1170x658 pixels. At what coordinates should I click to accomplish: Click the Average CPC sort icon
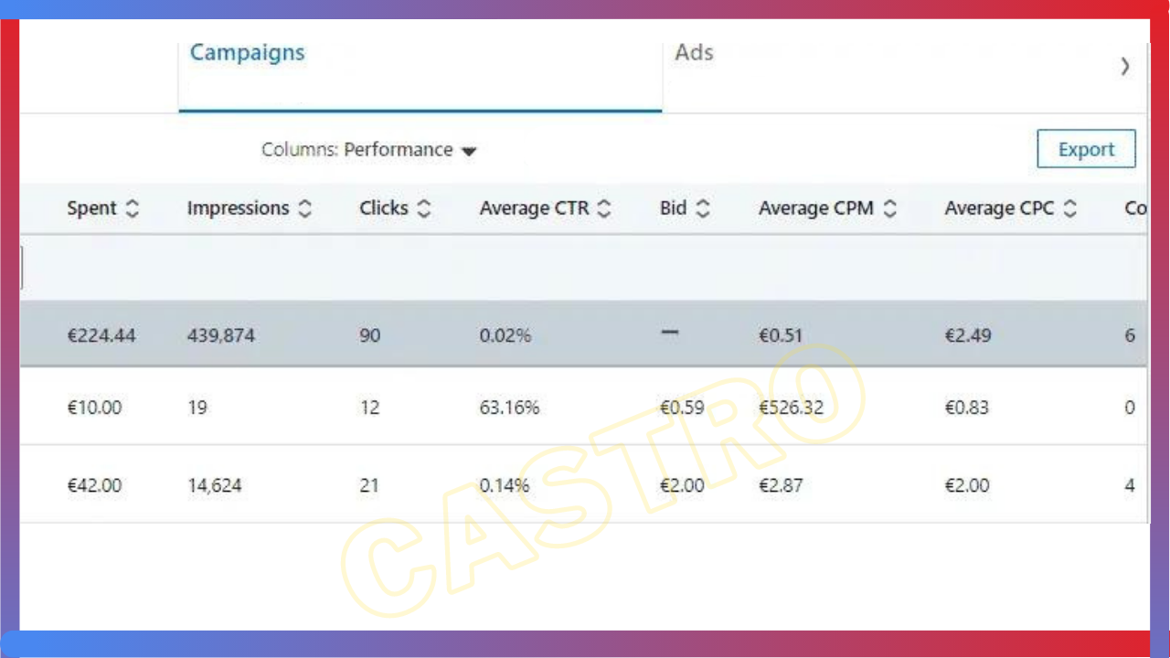(x=1069, y=209)
